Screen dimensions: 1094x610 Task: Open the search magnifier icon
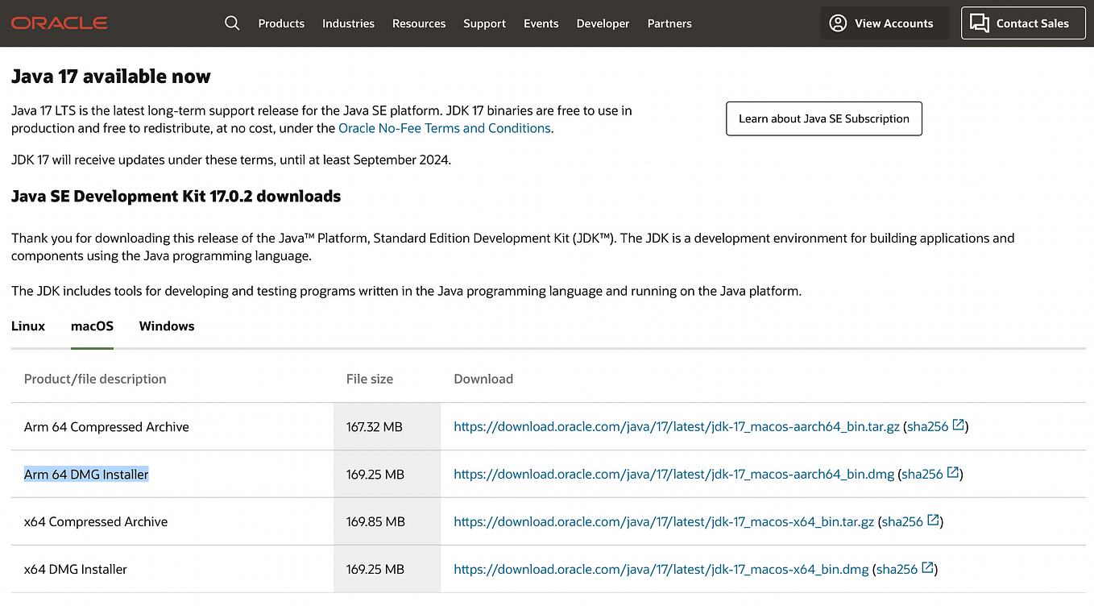click(x=232, y=23)
